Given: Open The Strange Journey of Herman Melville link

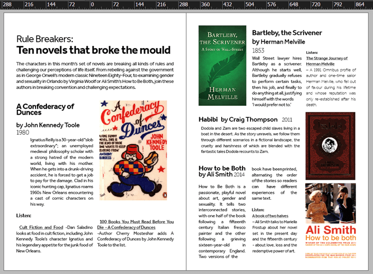Looking at the screenshot, I should click(x=327, y=61).
